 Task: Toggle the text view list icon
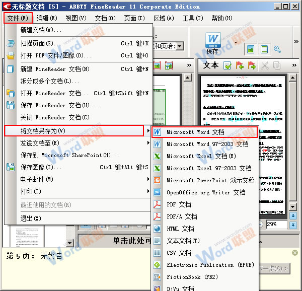[264, 49]
